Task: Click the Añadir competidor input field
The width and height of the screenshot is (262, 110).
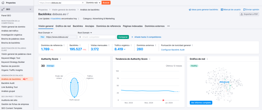Action: click(97, 37)
